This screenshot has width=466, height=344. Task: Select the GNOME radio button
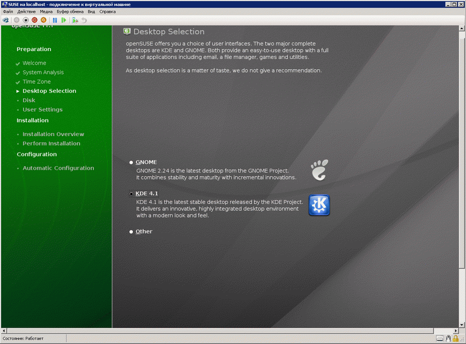click(x=131, y=163)
